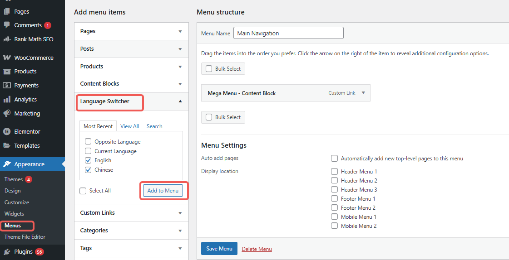Viewport: 509px width, 260px height.
Task: Collapse the Language Switcher section
Action: coord(180,101)
